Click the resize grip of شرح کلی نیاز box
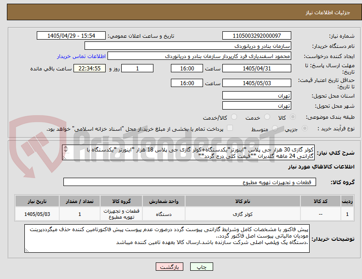 (x=64, y=158)
